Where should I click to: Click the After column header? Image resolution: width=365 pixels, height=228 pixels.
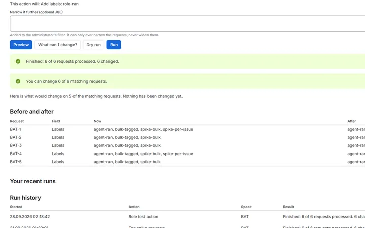[x=352, y=121]
